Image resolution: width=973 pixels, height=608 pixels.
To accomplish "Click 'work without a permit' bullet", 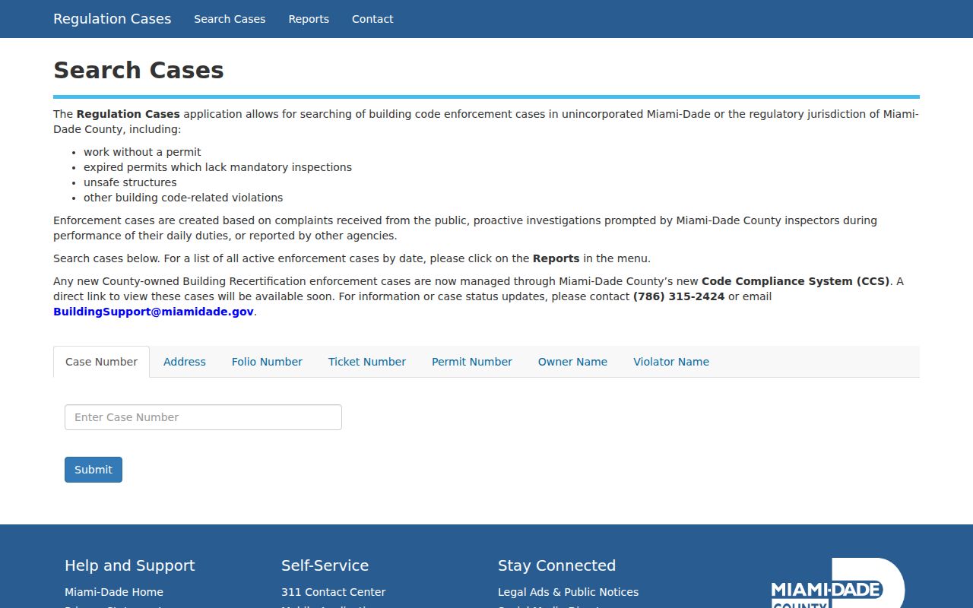I will [142, 152].
